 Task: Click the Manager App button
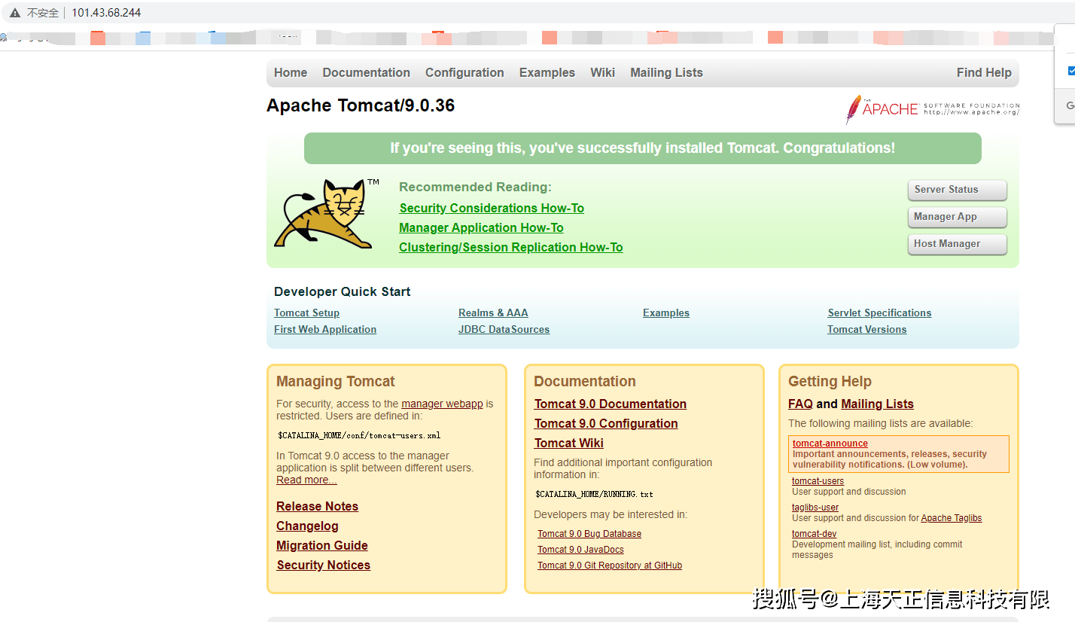[x=957, y=217]
